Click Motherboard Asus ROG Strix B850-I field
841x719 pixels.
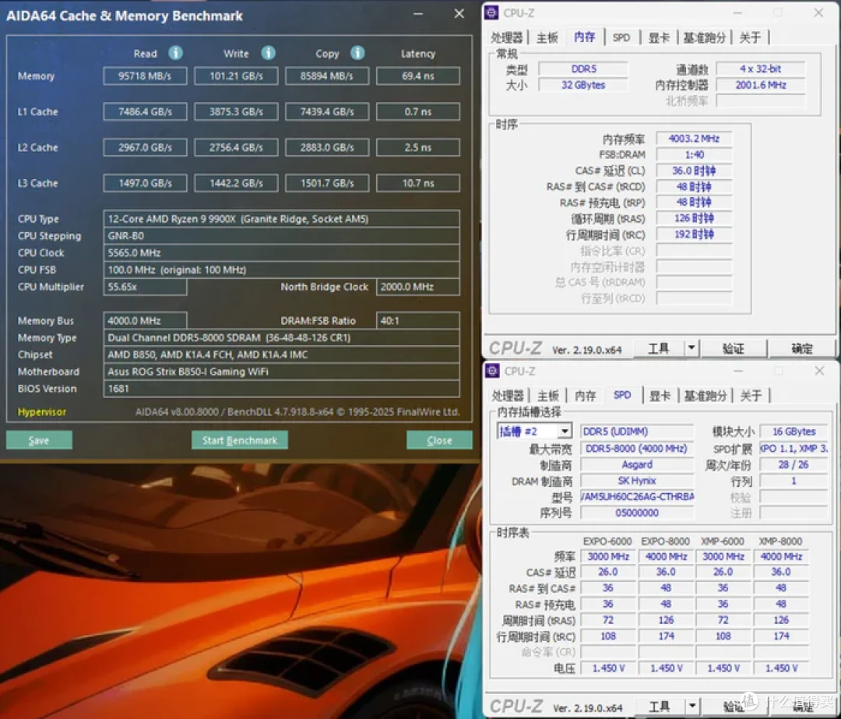coord(281,372)
